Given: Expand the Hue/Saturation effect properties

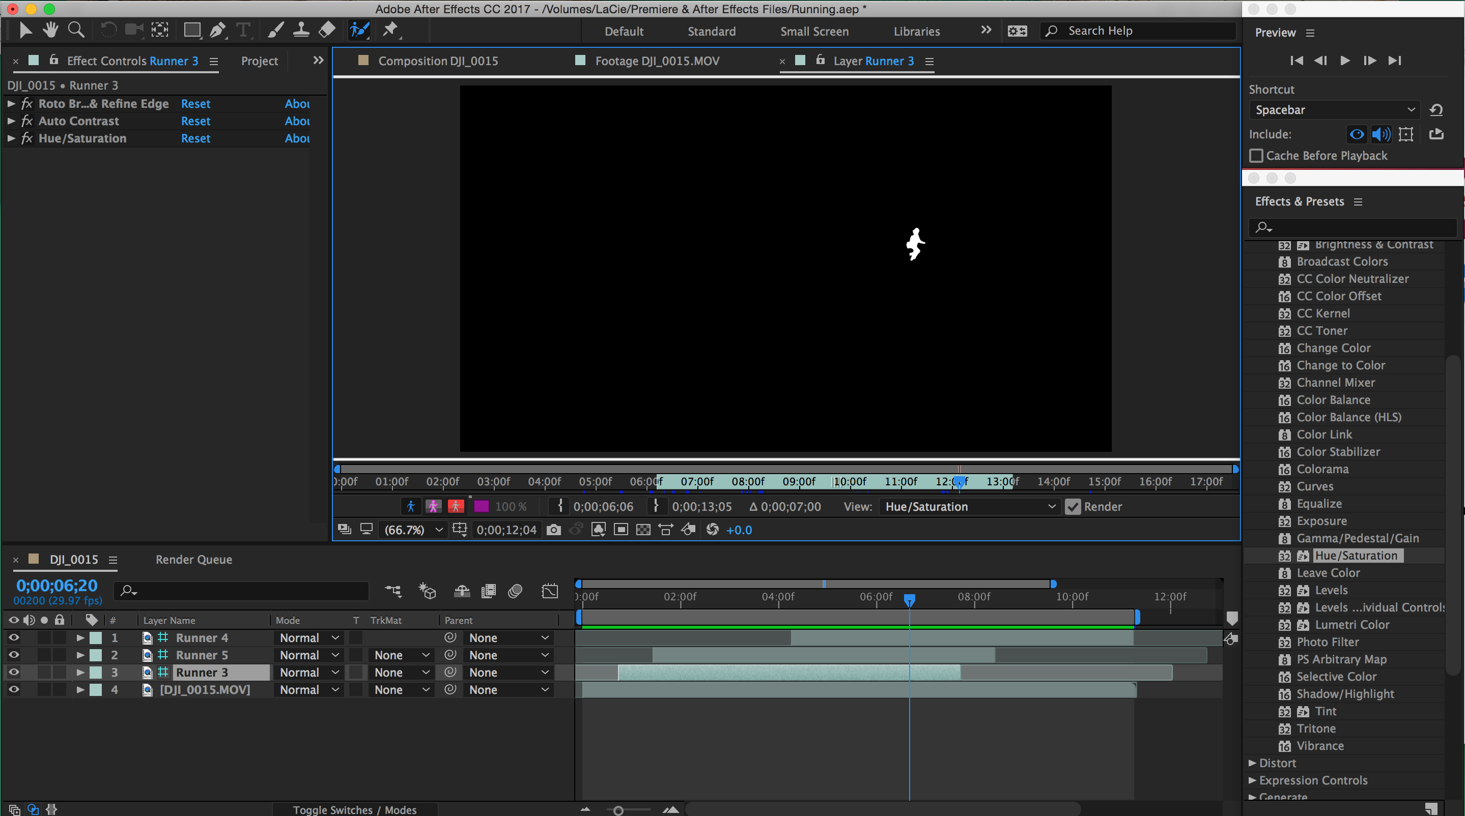Looking at the screenshot, I should tap(11, 138).
